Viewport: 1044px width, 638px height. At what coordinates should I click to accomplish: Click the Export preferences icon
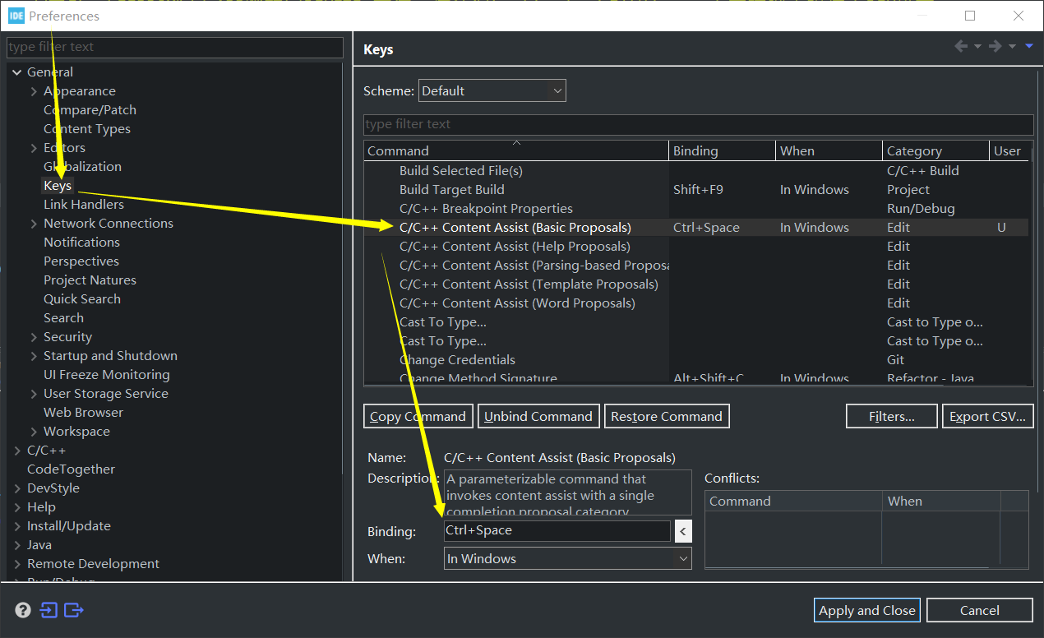[x=74, y=610]
